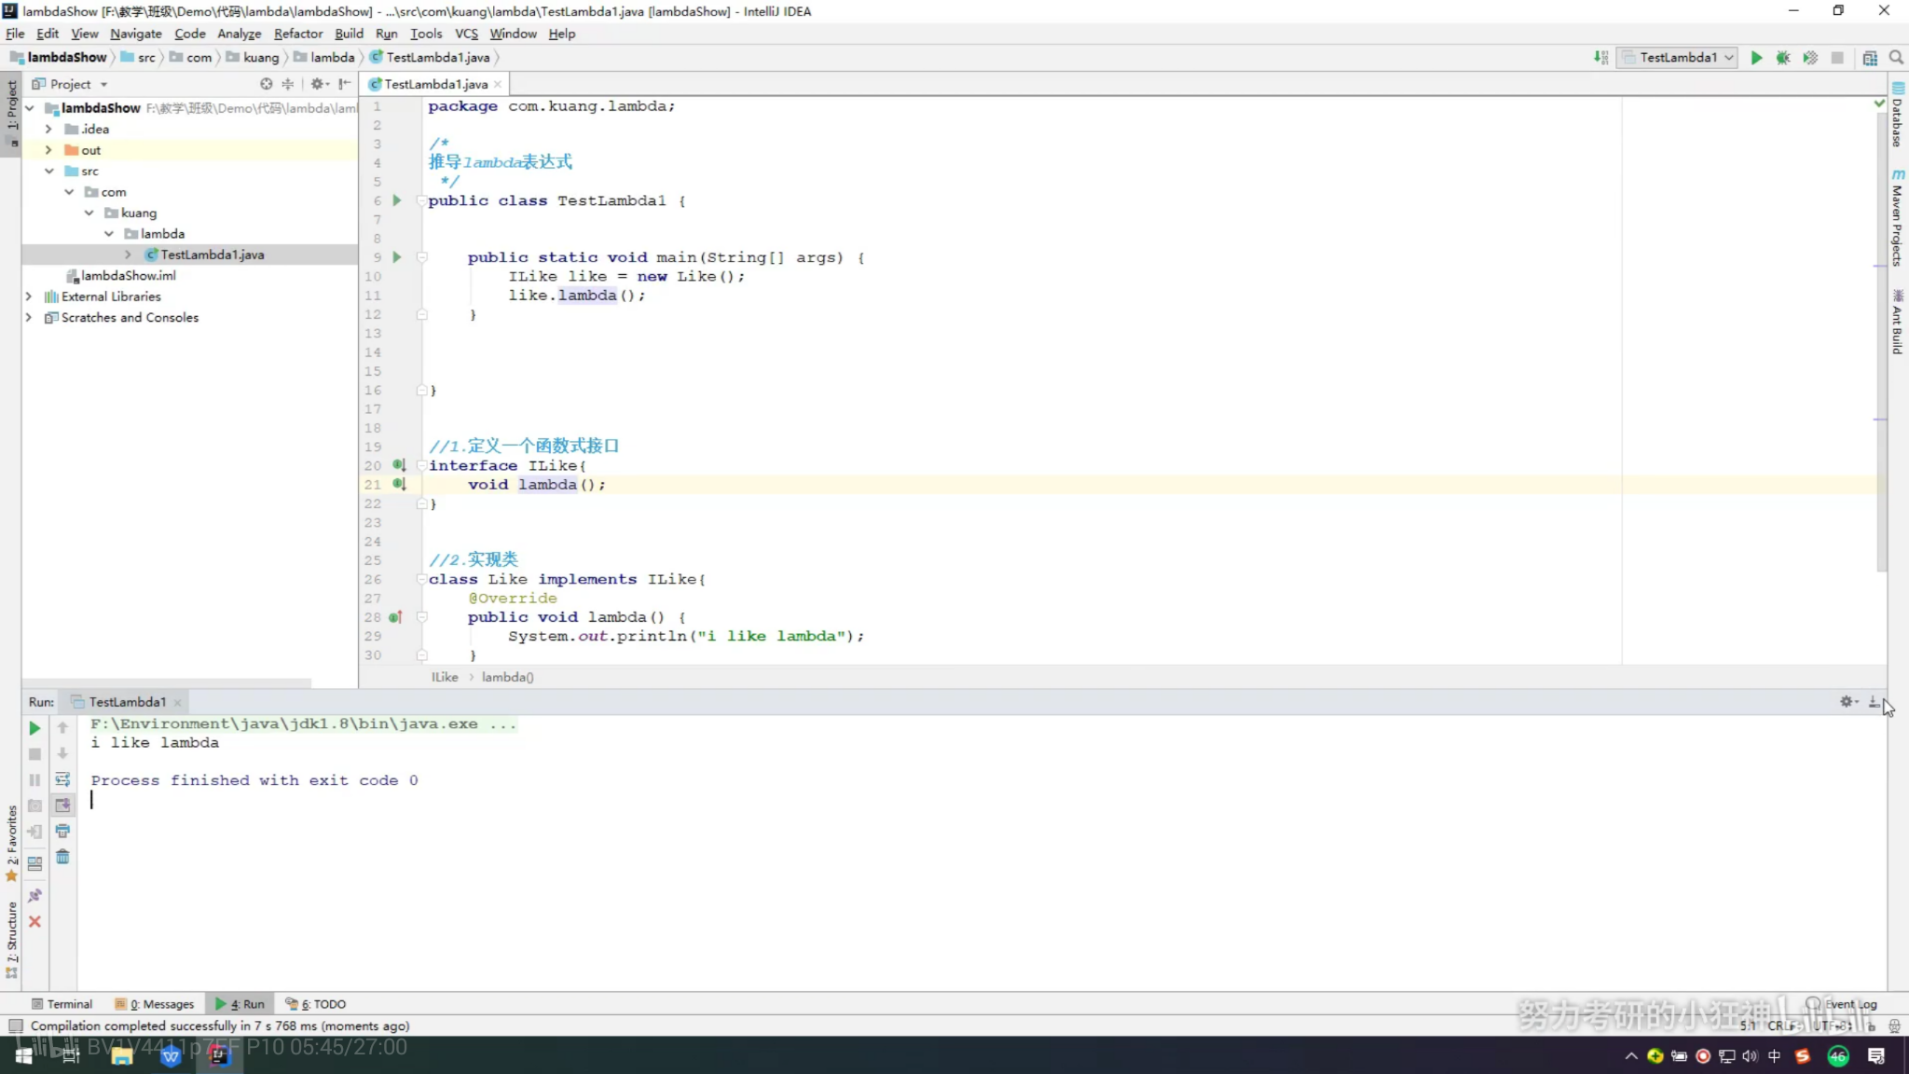Click the up arrow in Run console
1909x1074 pixels.
(62, 728)
